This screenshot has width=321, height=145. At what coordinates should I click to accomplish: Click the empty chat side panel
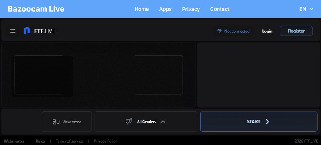pyautogui.click(x=258, y=75)
